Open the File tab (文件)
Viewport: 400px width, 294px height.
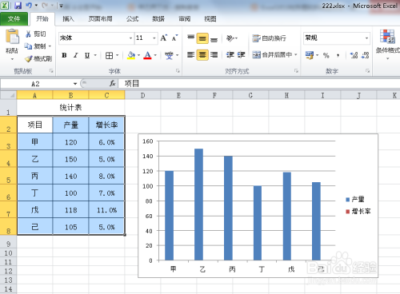[14, 18]
